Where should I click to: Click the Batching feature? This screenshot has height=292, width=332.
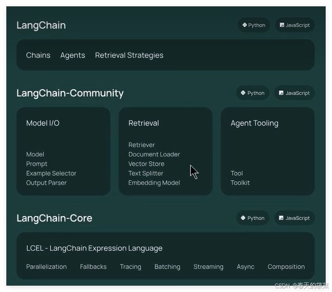(x=167, y=267)
